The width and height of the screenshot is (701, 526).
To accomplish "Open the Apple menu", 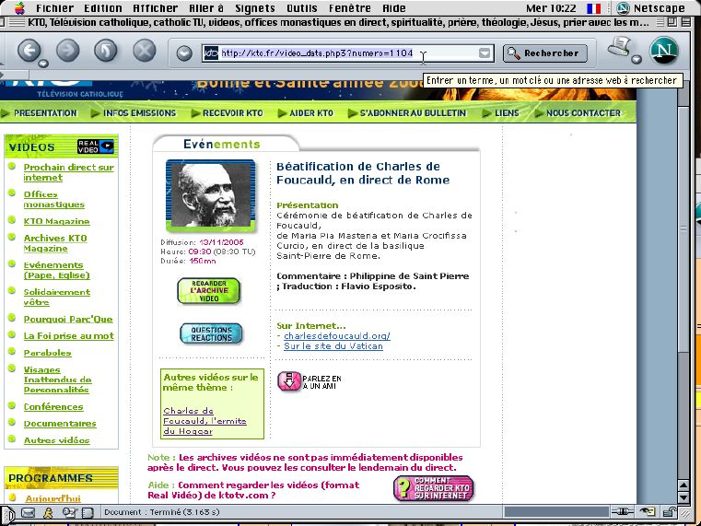I will pos(19,8).
